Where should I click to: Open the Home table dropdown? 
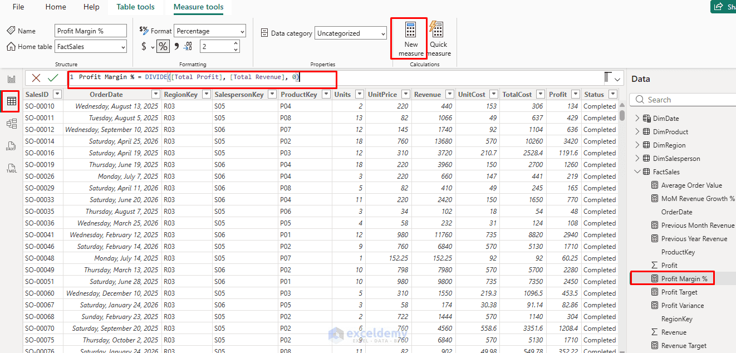(x=91, y=47)
